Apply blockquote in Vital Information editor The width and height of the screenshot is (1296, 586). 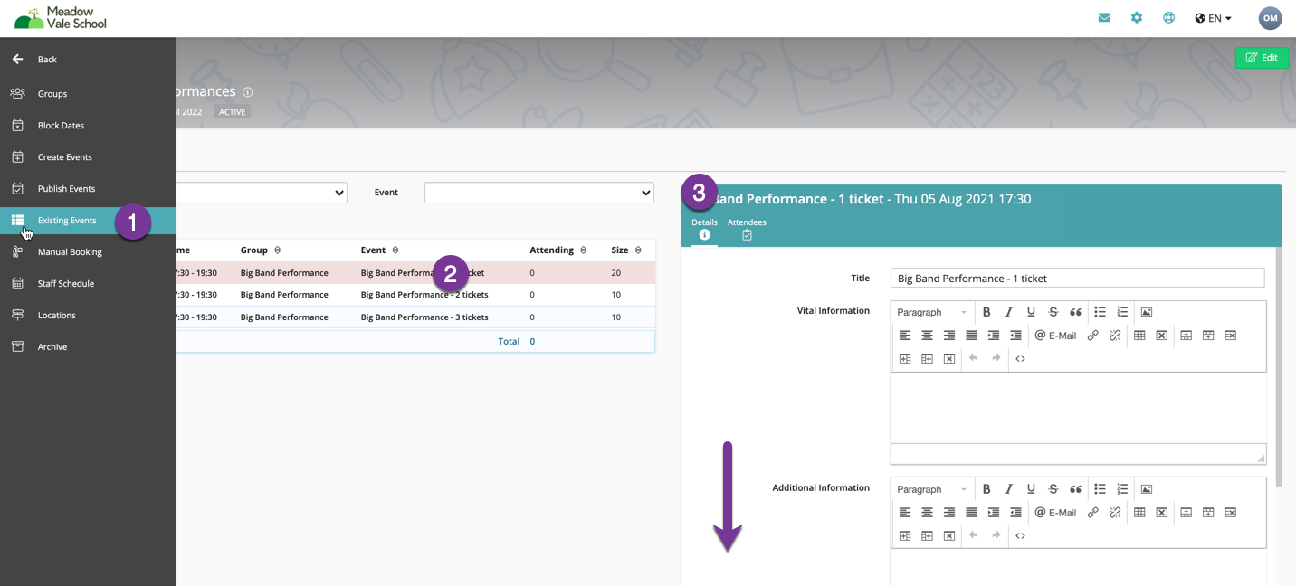coord(1075,312)
